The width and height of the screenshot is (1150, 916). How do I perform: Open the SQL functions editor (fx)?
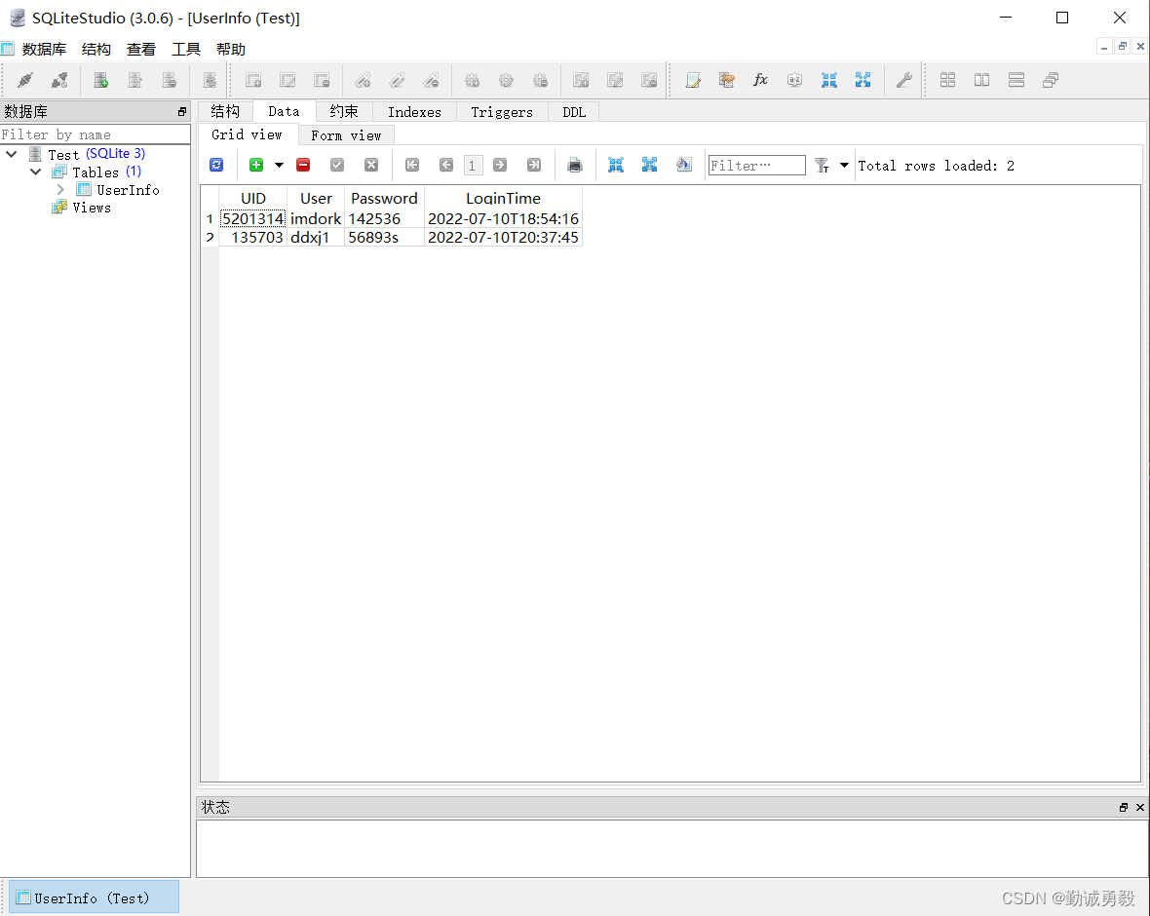760,80
